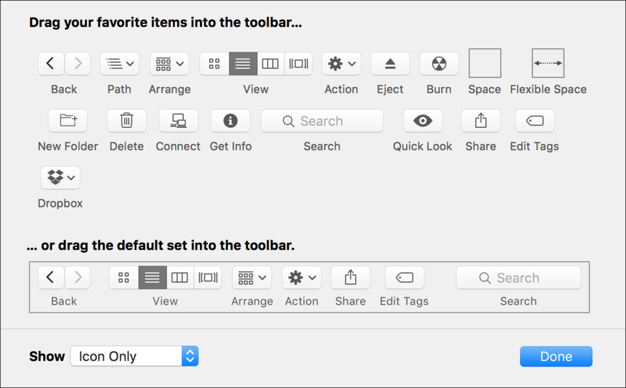Select column view in top View group
Image resolution: width=626 pixels, height=388 pixels.
point(270,63)
